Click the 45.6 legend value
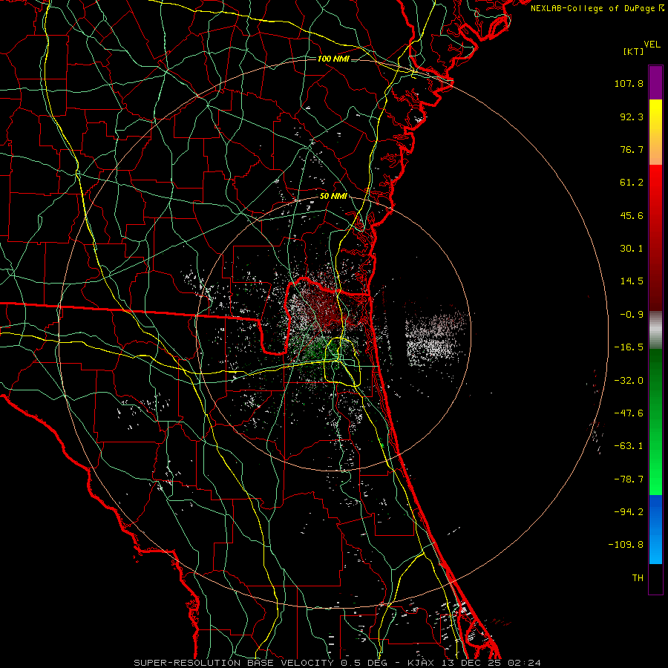 pos(632,215)
